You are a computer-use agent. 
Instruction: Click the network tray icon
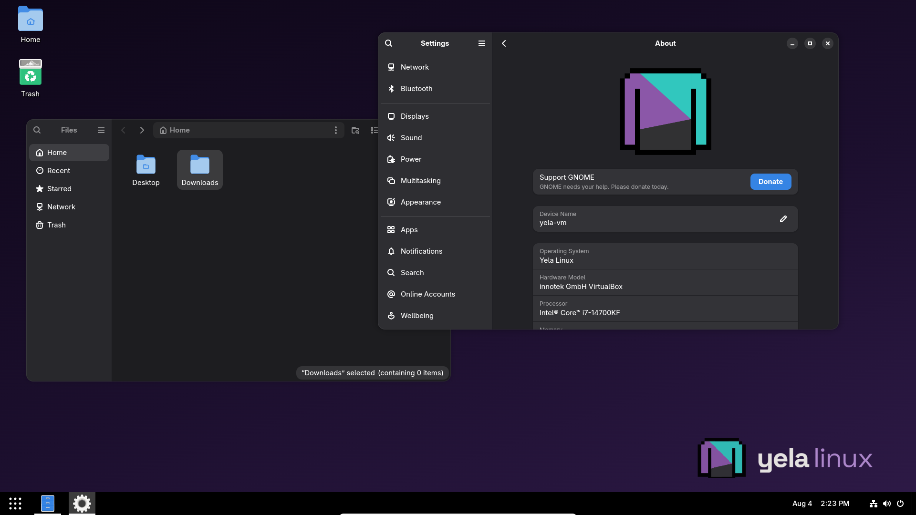[874, 504]
